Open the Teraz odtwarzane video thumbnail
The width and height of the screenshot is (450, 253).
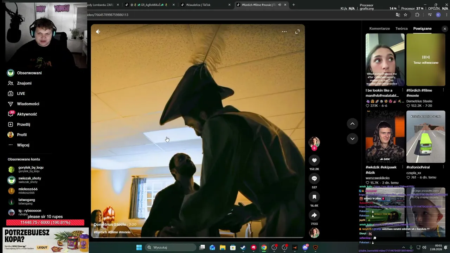(x=426, y=60)
